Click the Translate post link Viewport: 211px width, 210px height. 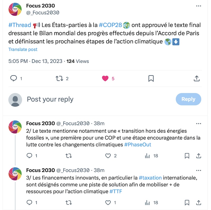point(23,49)
